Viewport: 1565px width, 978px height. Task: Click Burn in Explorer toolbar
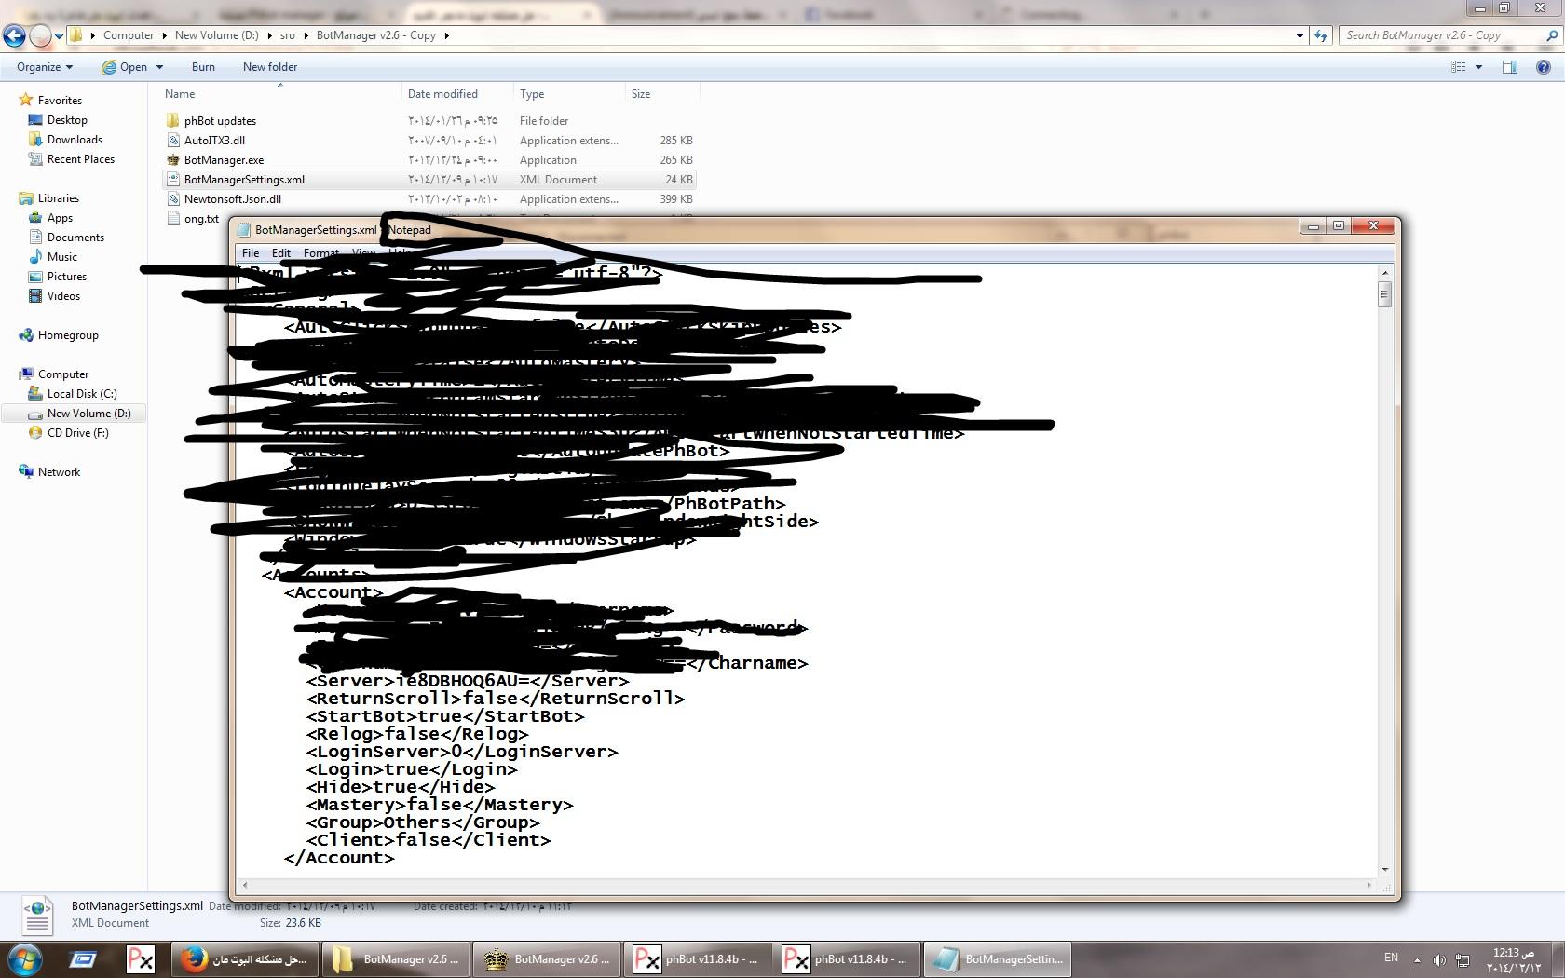click(x=203, y=67)
